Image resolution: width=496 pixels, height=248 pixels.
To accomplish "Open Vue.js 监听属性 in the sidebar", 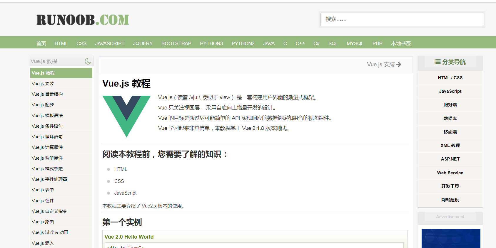I will tap(61, 158).
